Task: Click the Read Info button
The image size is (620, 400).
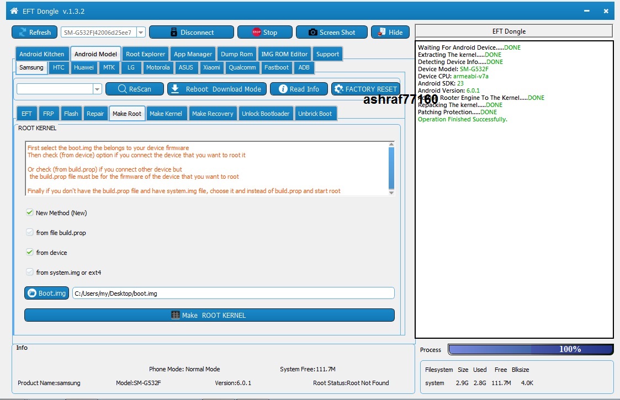Action: point(299,89)
